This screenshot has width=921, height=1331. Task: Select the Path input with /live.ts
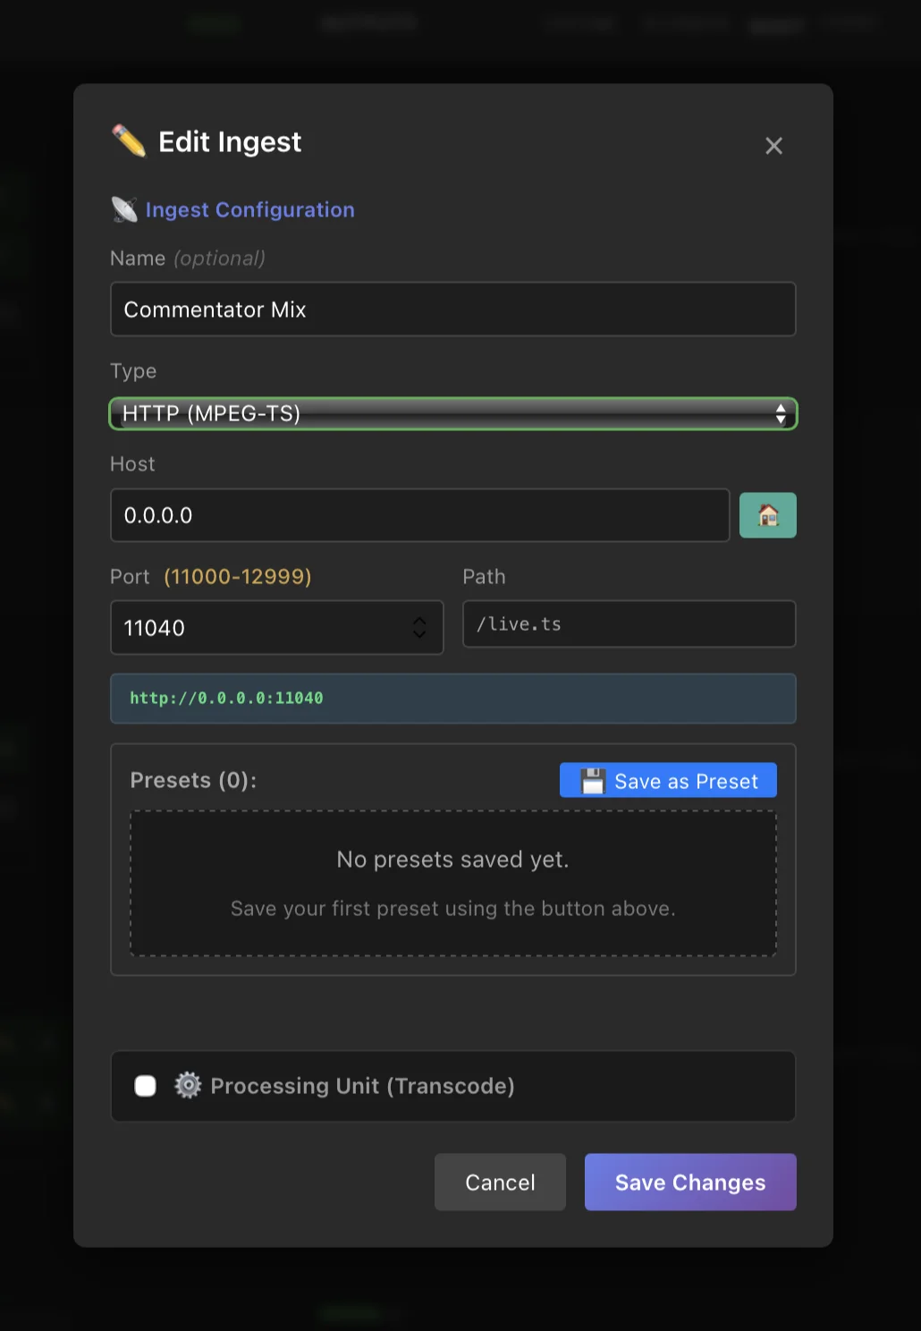tap(629, 624)
